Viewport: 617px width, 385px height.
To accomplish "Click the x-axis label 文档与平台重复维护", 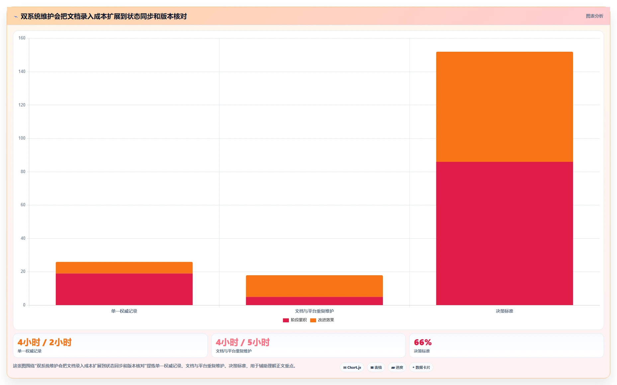I will pyautogui.click(x=314, y=311).
